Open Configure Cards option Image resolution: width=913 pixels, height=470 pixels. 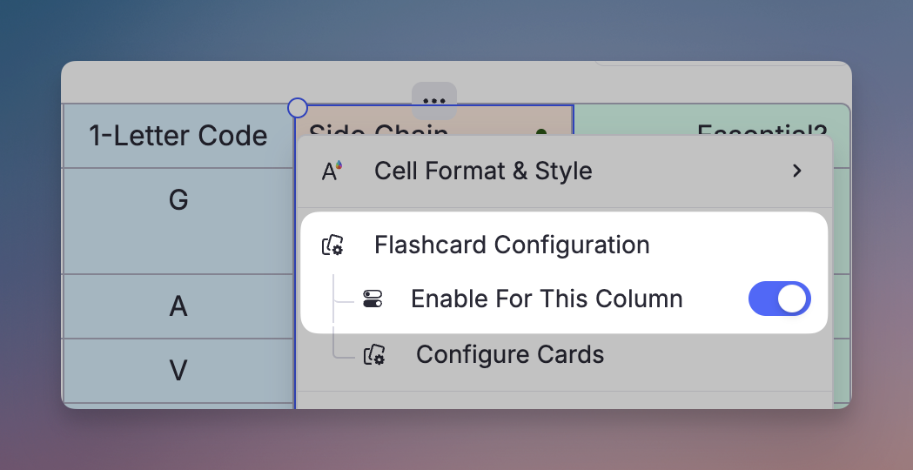(x=509, y=354)
